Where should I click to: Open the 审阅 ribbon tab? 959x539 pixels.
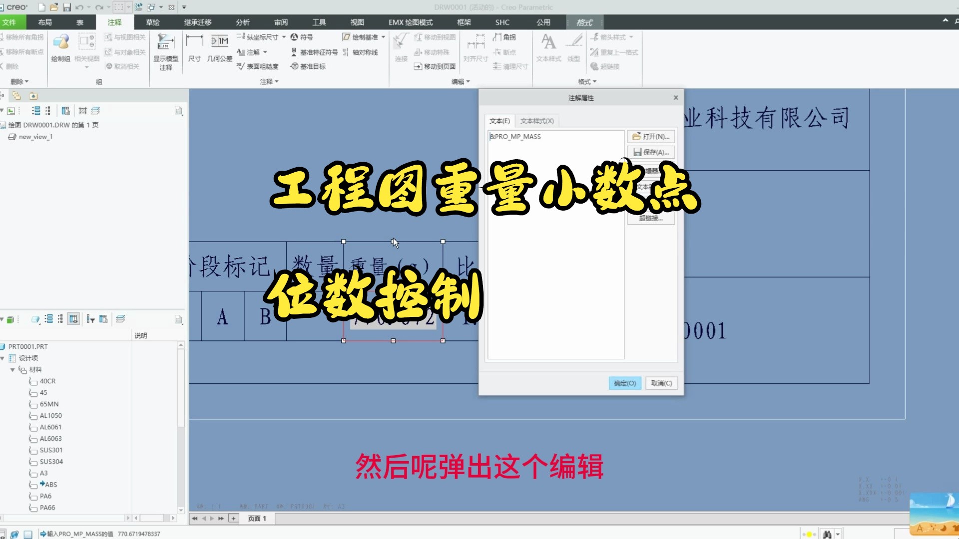click(280, 22)
